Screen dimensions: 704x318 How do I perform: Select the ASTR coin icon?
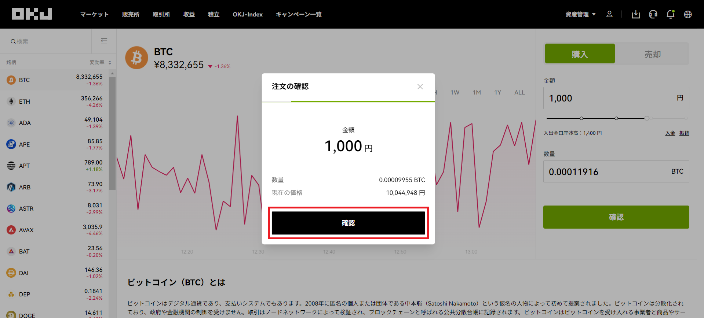[11, 208]
